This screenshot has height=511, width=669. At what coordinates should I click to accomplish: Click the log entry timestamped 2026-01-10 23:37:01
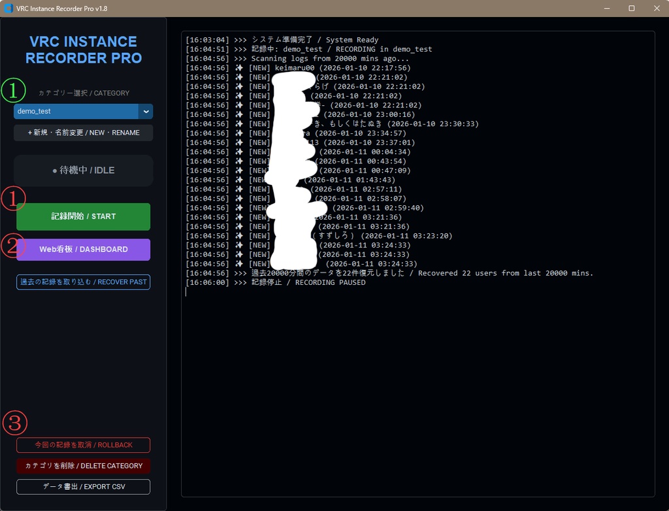pos(300,142)
